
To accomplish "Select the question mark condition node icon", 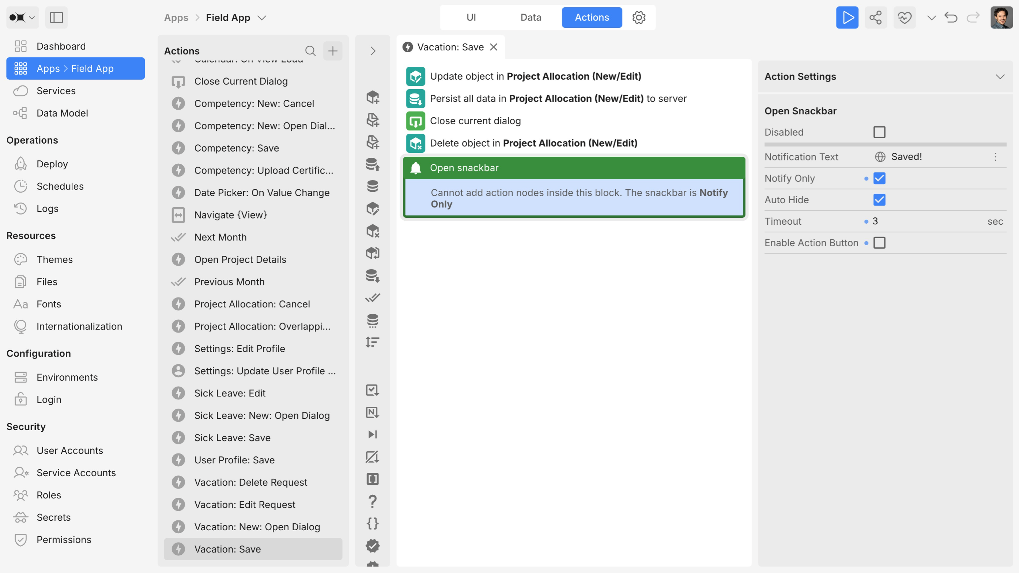I will coord(372,501).
